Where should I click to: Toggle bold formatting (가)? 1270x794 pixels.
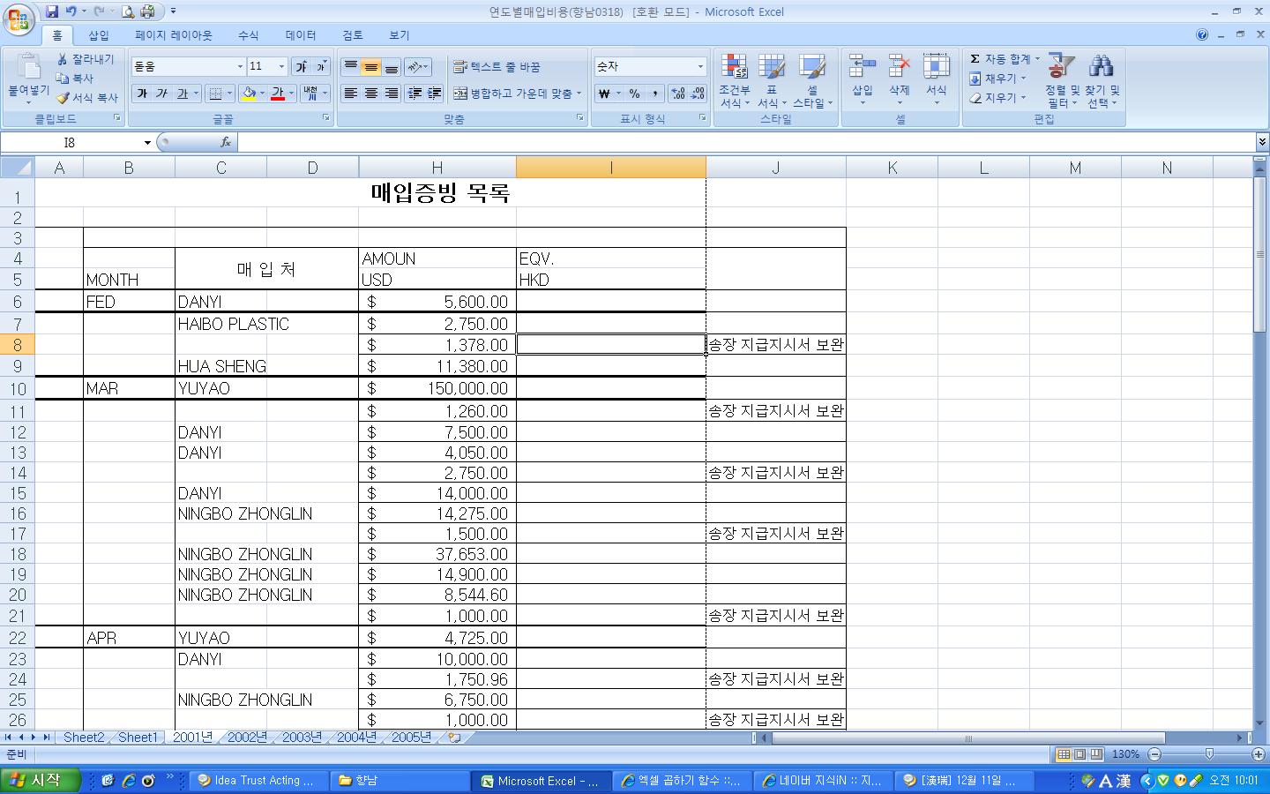click(142, 94)
